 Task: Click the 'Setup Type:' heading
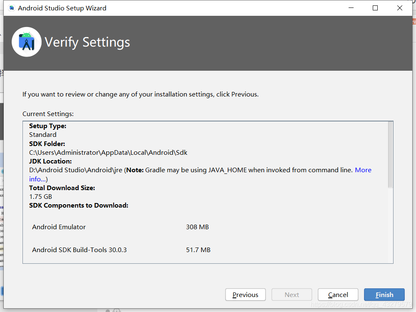pos(48,126)
